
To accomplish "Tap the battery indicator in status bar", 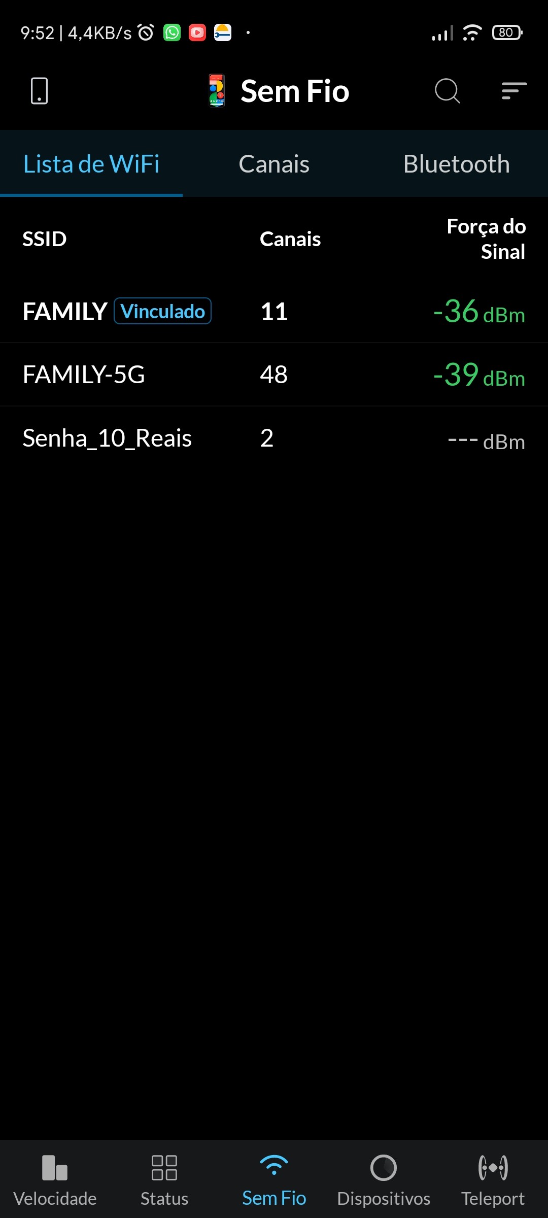I will [507, 33].
